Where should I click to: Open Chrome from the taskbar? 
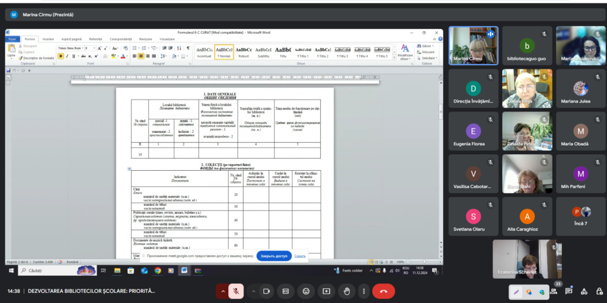158,270
